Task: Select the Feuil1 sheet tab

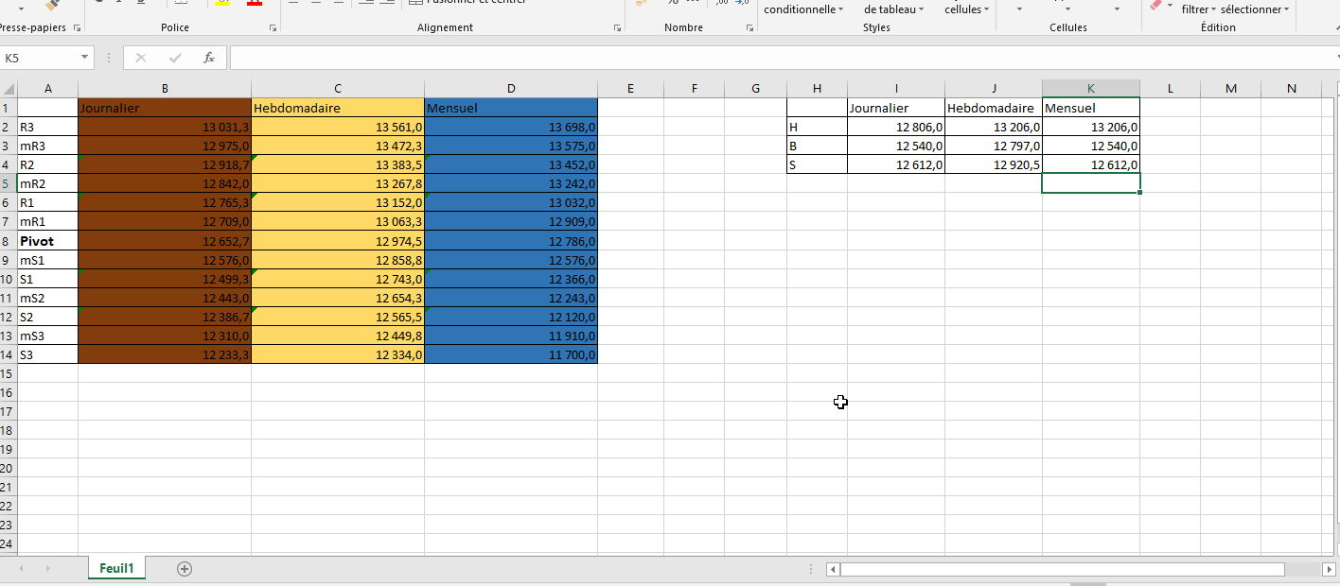Action: coord(116,568)
